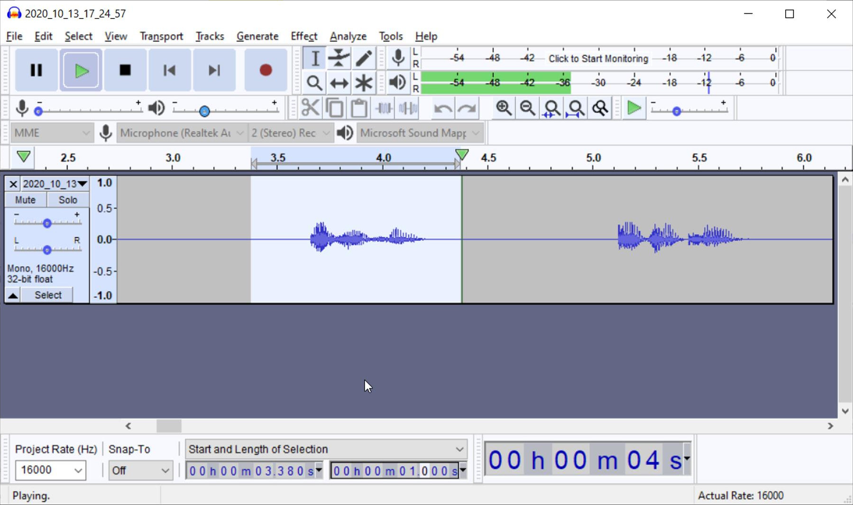This screenshot has height=505, width=853.
Task: Open the recording channels dropdown
Action: 290,133
